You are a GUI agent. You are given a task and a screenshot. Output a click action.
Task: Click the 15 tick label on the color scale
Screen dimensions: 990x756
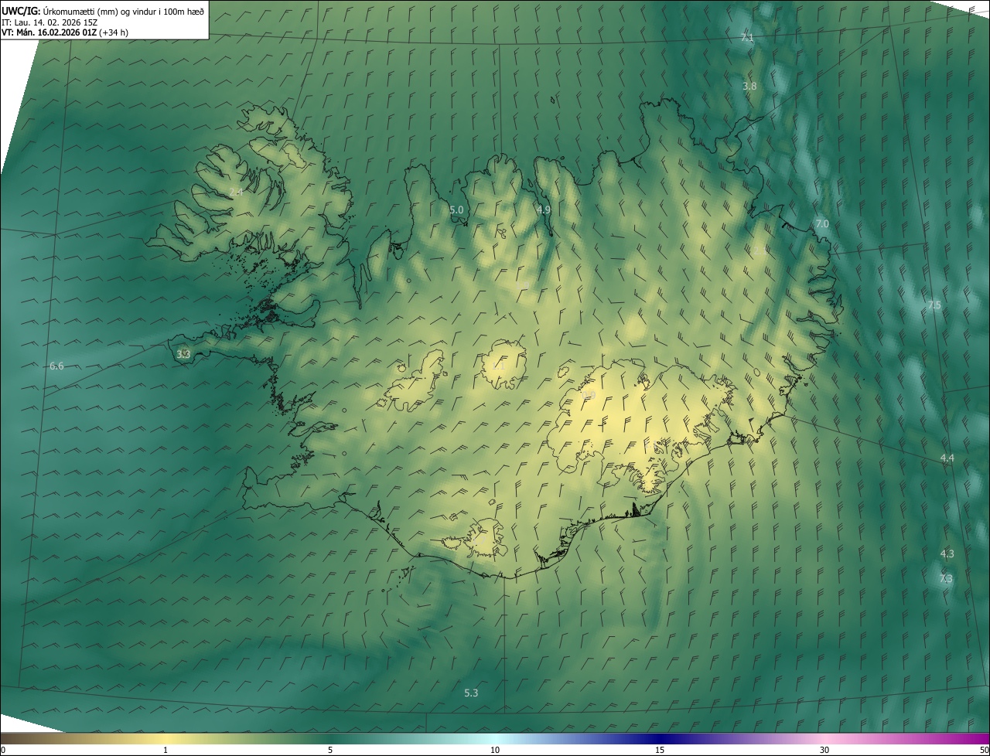point(660,751)
